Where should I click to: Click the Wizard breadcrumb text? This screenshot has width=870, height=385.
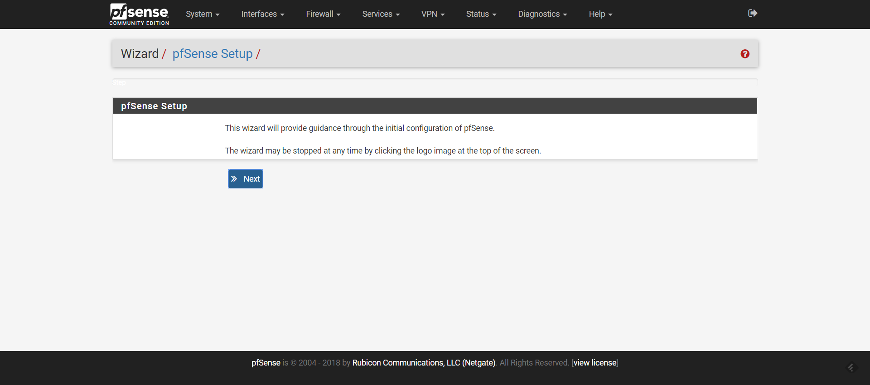click(140, 54)
